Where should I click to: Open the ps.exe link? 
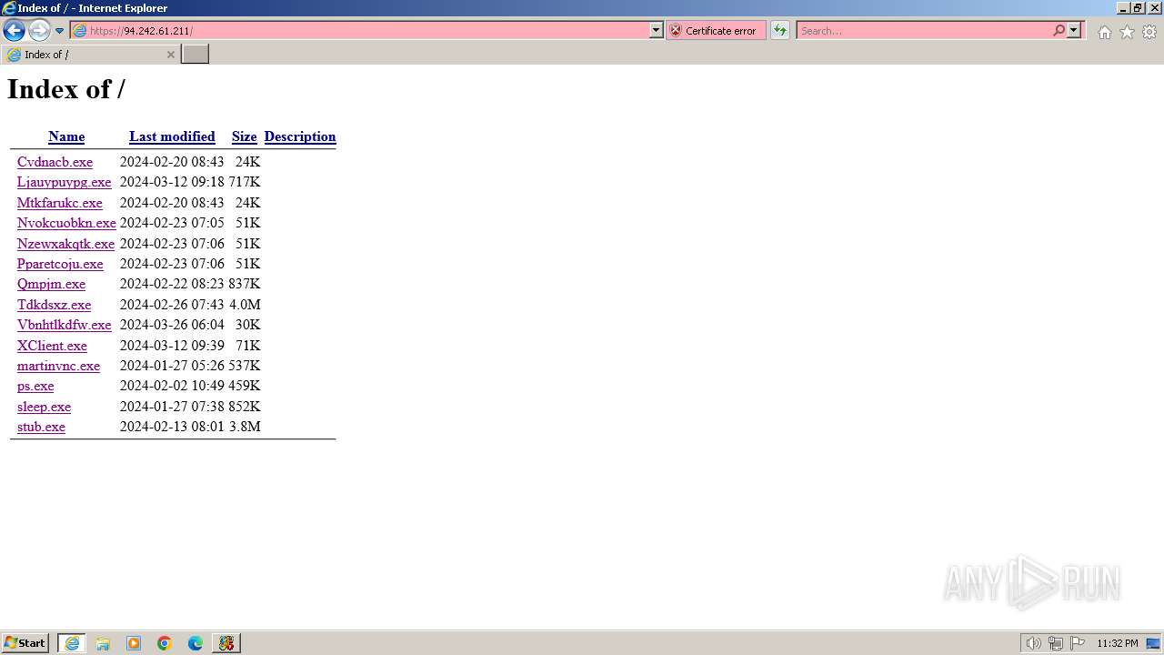coord(35,386)
